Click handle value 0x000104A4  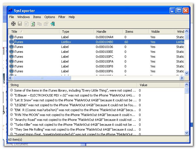tap(105, 37)
